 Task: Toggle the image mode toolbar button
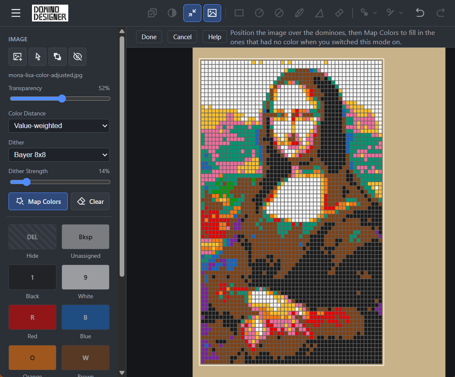[x=212, y=13]
